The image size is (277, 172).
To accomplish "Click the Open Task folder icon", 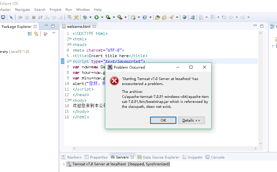I will (x=164, y=17).
